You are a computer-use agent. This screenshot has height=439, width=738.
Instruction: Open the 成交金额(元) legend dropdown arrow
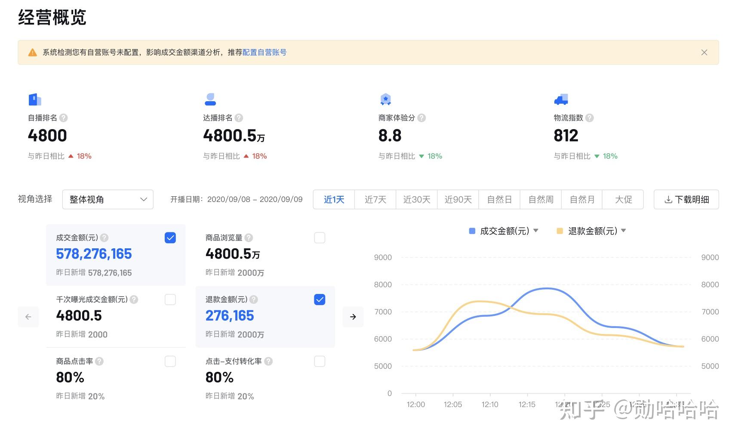pyautogui.click(x=536, y=231)
